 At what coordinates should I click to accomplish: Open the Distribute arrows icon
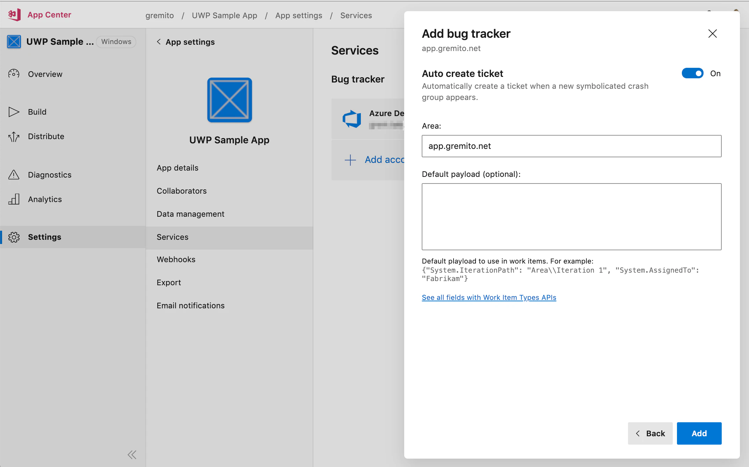(14, 136)
